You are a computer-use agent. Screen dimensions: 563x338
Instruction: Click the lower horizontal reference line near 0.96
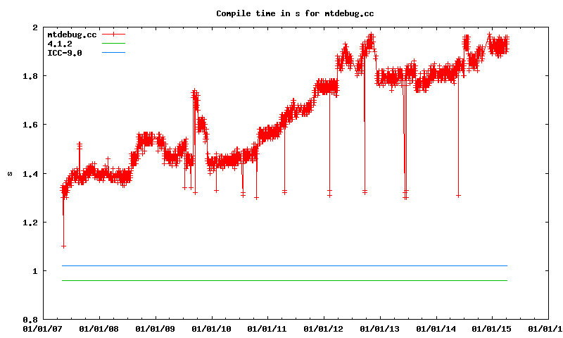(281, 280)
